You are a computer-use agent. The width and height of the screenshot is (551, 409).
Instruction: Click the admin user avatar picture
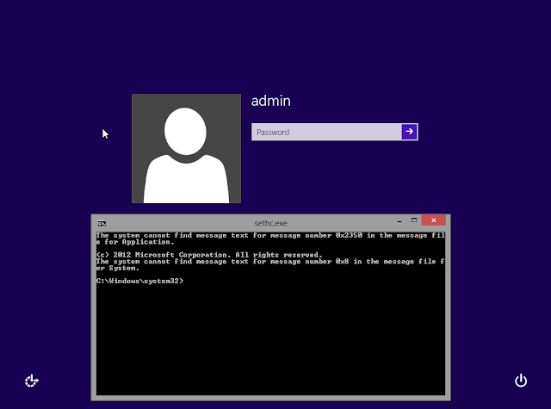click(186, 148)
